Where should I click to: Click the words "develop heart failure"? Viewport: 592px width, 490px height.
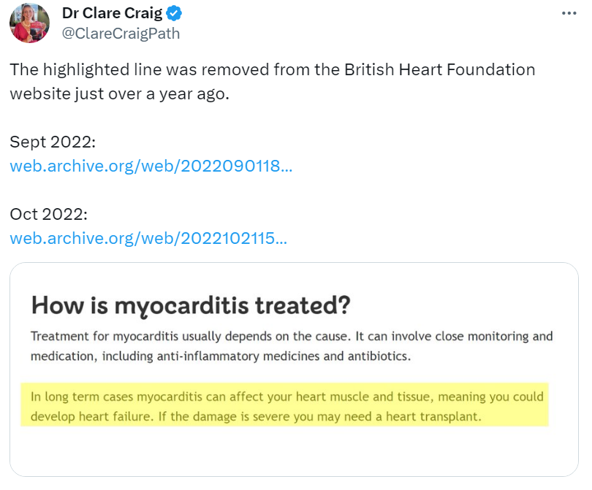[80, 418]
